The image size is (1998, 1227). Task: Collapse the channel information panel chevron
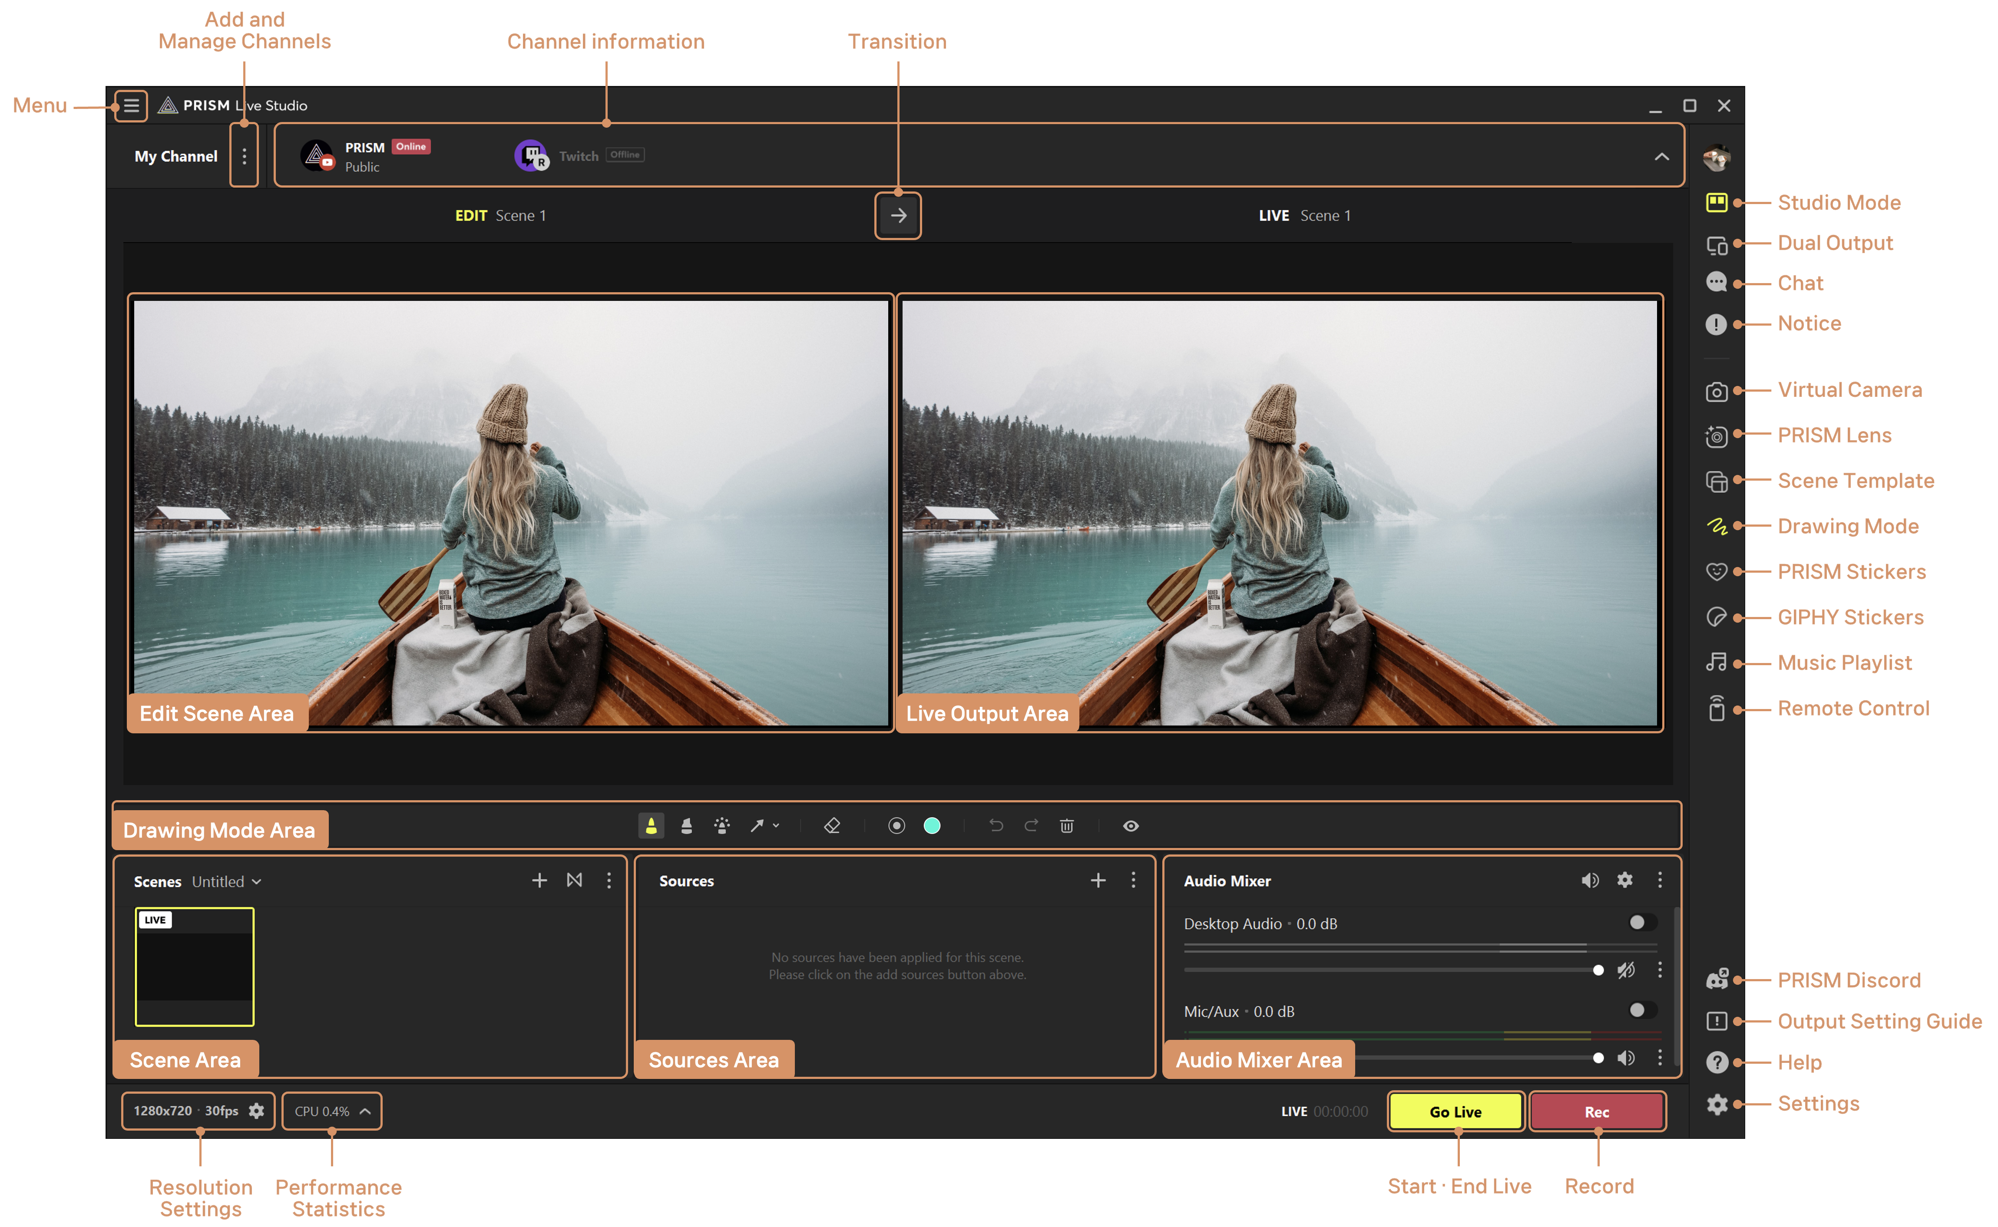[1661, 157]
